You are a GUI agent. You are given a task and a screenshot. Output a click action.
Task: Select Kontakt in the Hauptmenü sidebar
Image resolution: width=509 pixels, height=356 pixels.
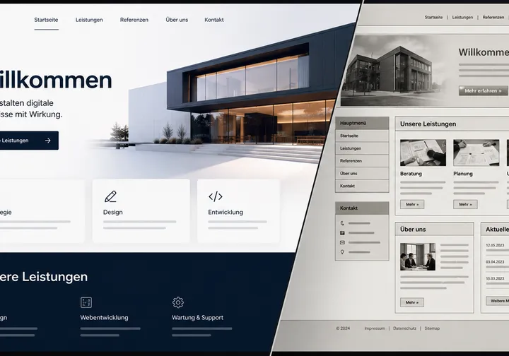pyautogui.click(x=362, y=186)
